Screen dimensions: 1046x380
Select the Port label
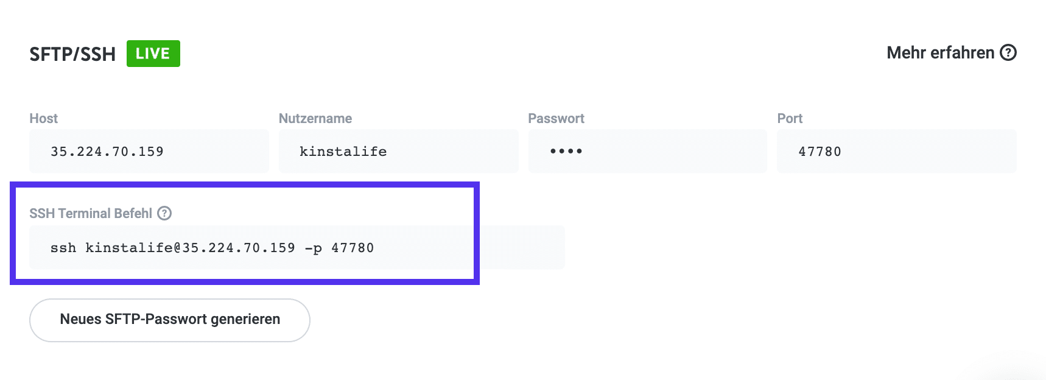click(x=790, y=118)
